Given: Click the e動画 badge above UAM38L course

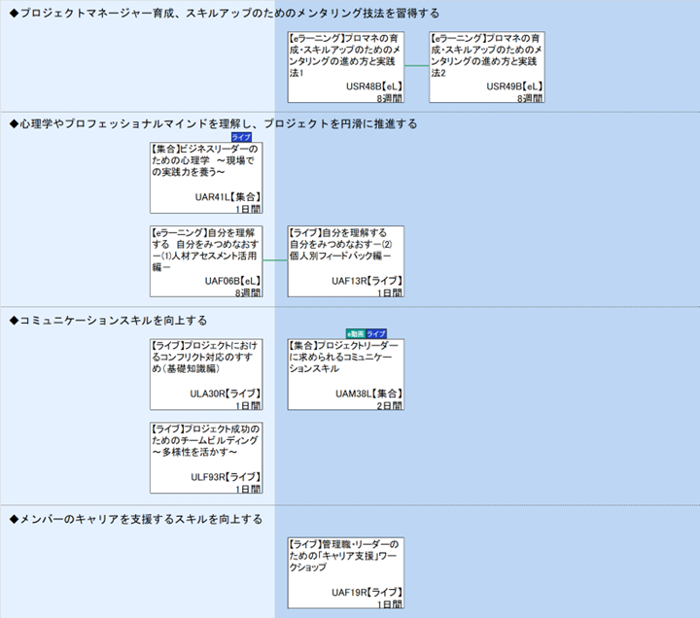Looking at the screenshot, I should pos(356,333).
